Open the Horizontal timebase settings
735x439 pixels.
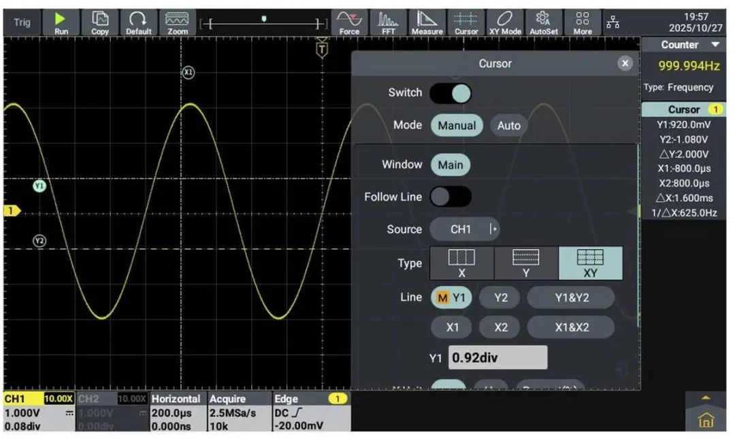pos(178,412)
